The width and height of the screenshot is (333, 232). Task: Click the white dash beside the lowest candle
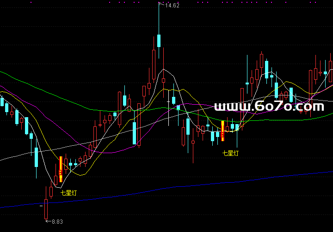41,206
